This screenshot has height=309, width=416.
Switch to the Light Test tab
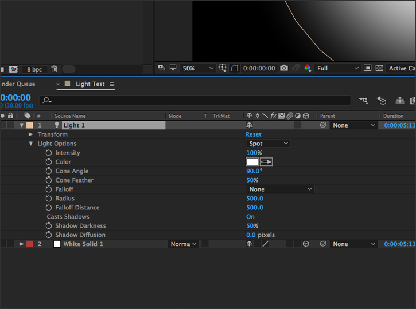click(90, 84)
